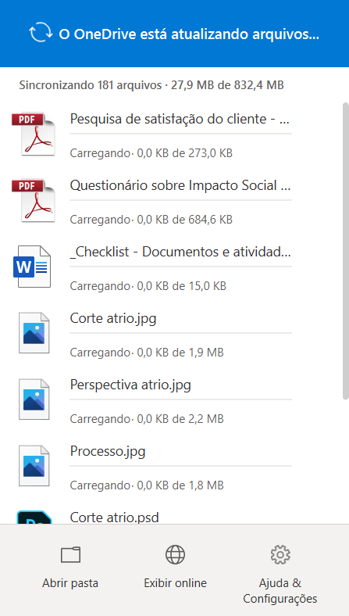The width and height of the screenshot is (349, 616).
Task: Select the Pesquisa de satisfação do cliente file name
Action: 180,119
